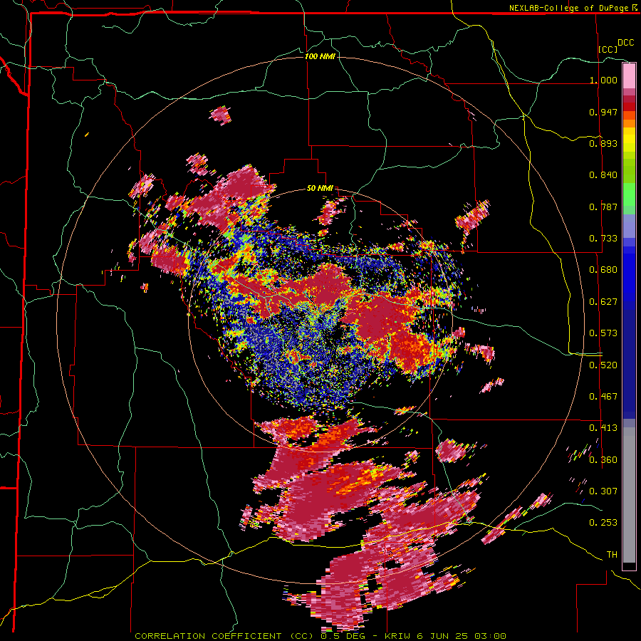The height and width of the screenshot is (641, 641).
Task: Pick the orange swatch just below 0.947
Action: 629,115
